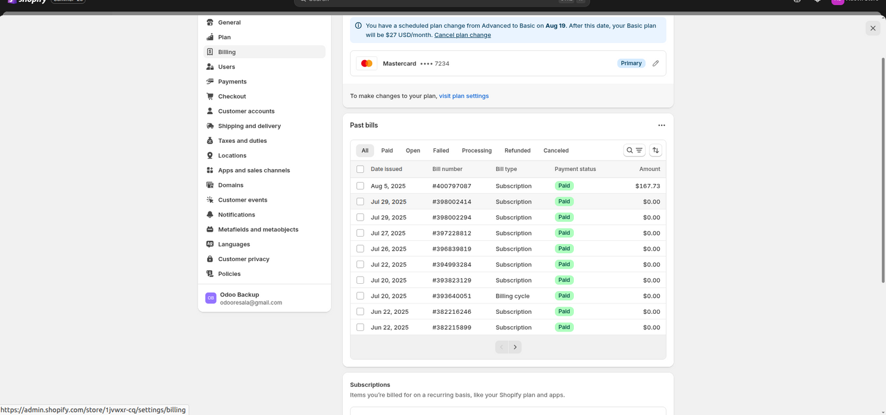Close the settings panel with X
This screenshot has height=415, width=886.
click(873, 28)
